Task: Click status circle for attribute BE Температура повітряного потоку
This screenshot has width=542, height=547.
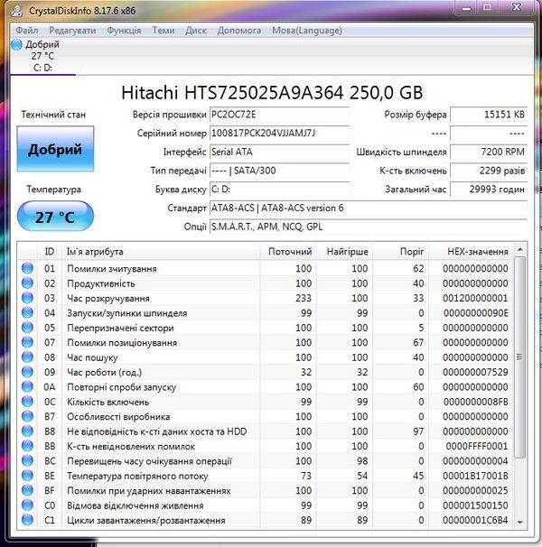Action: point(27,476)
